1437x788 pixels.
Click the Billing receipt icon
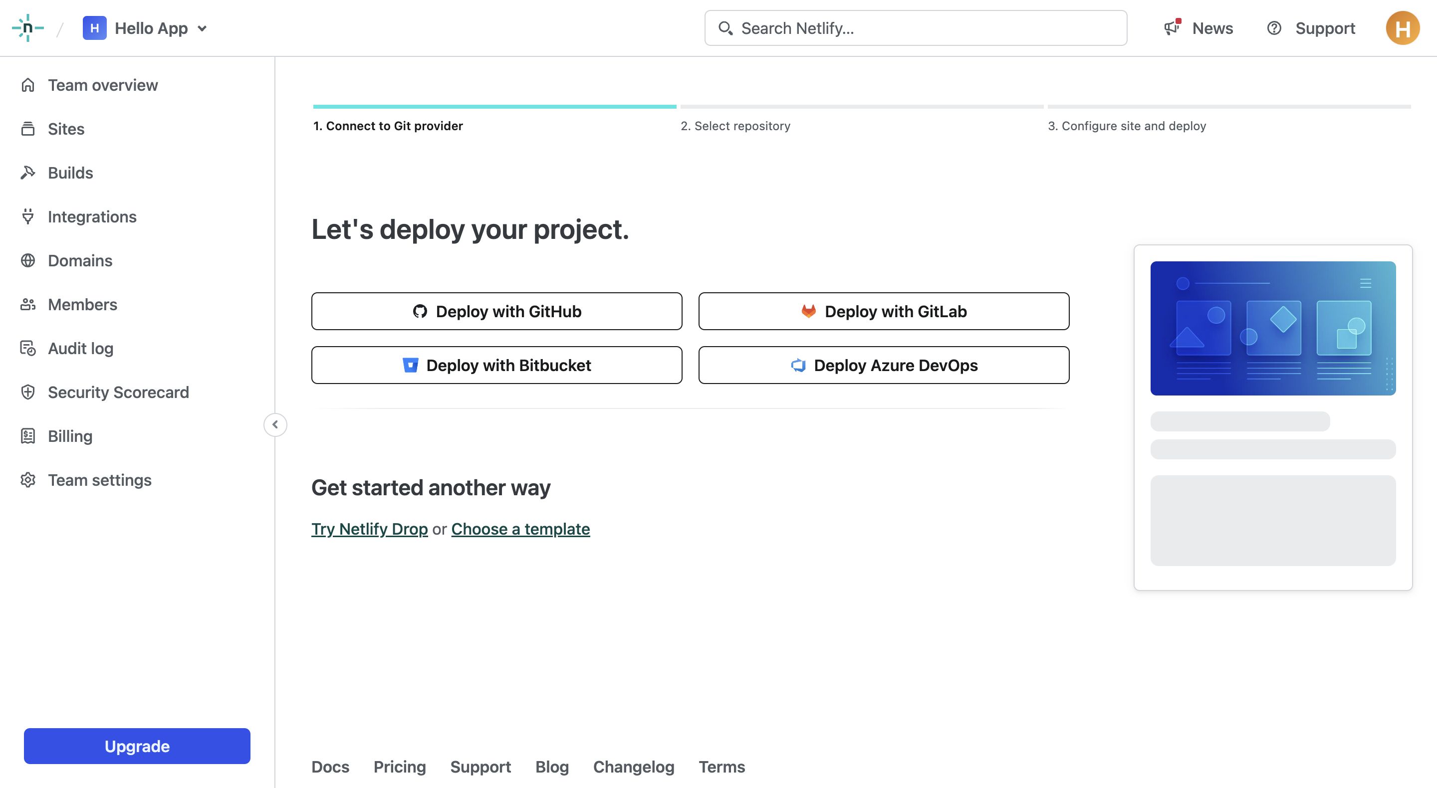28,435
